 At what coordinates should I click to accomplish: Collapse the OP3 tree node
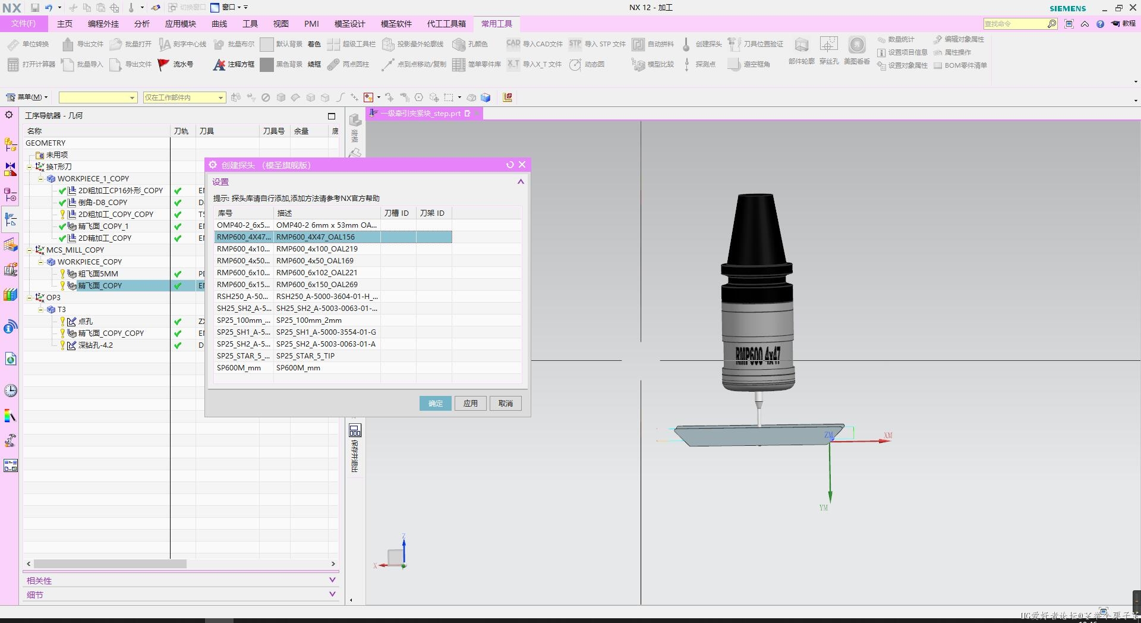point(29,297)
